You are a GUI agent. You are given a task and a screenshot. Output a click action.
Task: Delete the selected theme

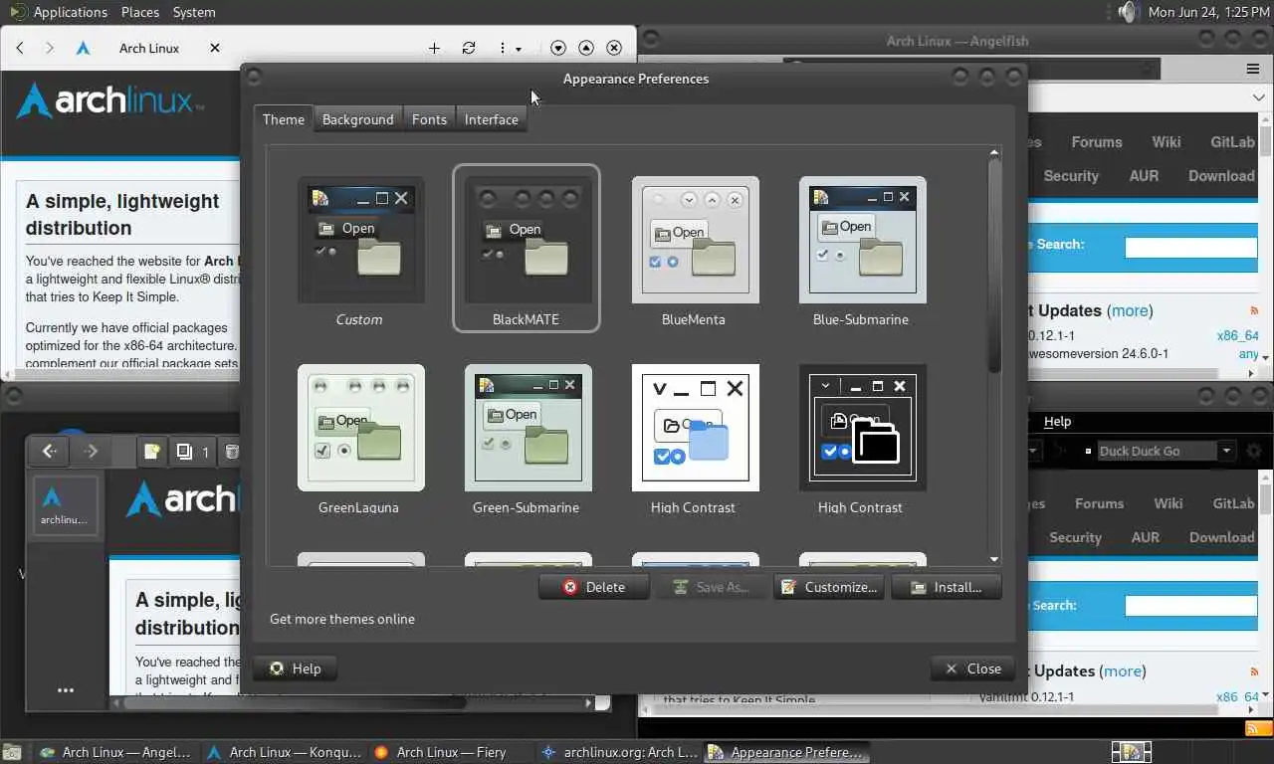pyautogui.click(x=594, y=587)
